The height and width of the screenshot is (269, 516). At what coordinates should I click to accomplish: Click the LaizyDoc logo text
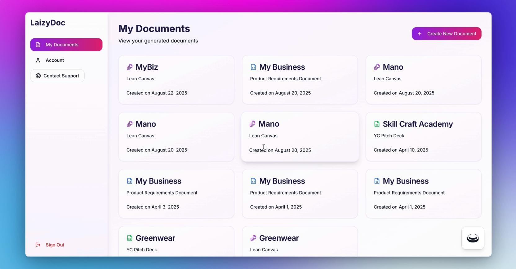coord(48,23)
